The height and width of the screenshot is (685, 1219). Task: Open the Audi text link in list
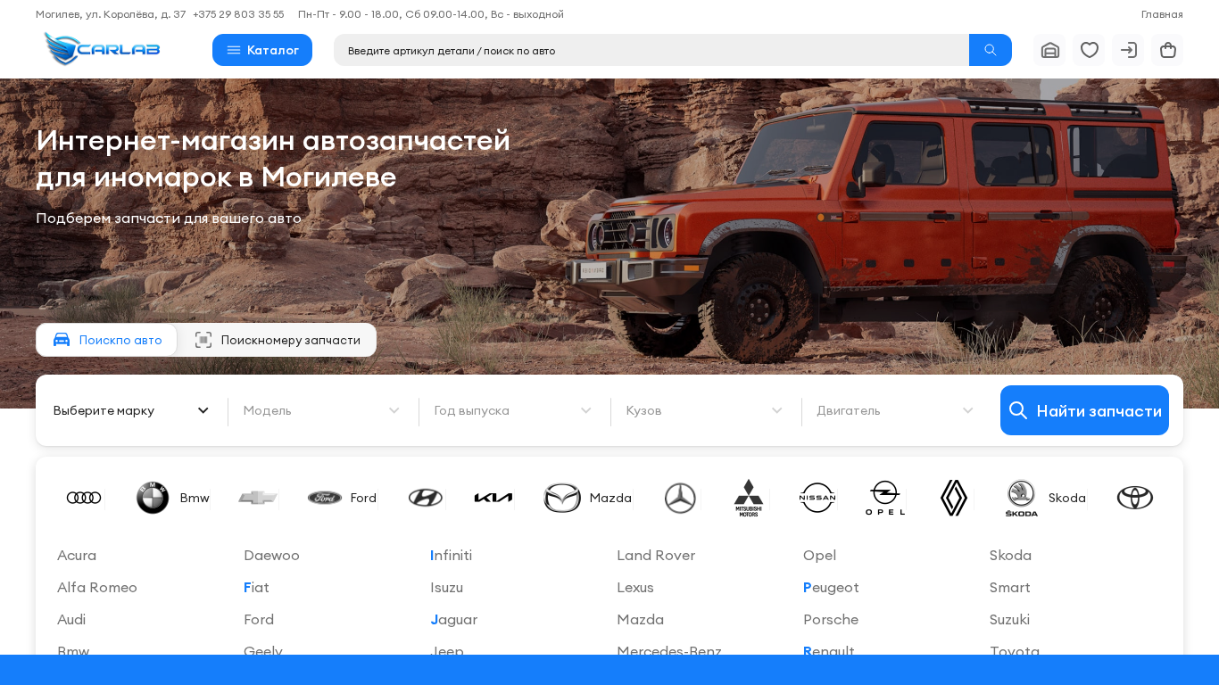click(x=71, y=619)
